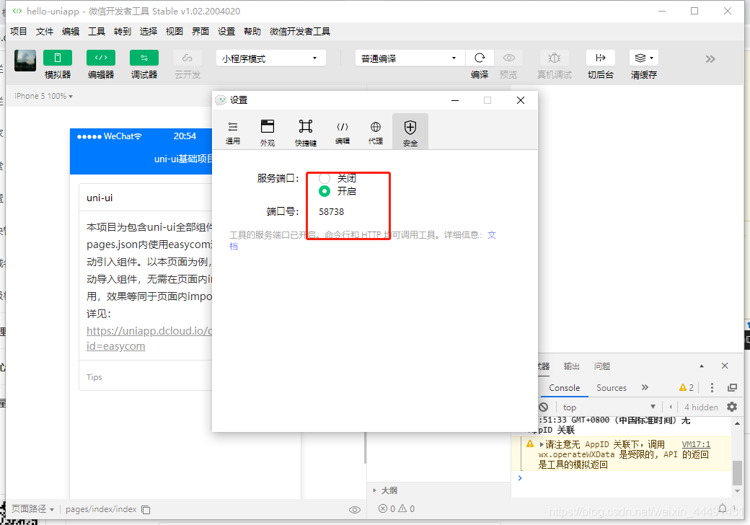The height and width of the screenshot is (525, 750).
Task: Open the 安全 security settings tab
Action: pos(410,132)
